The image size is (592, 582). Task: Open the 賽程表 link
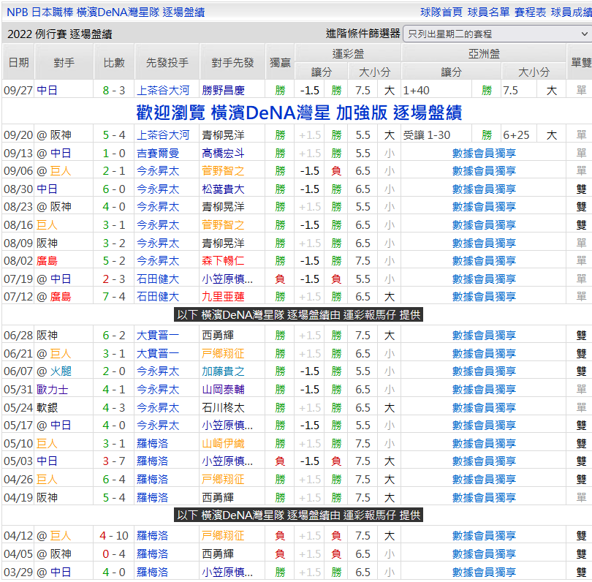coord(530,12)
